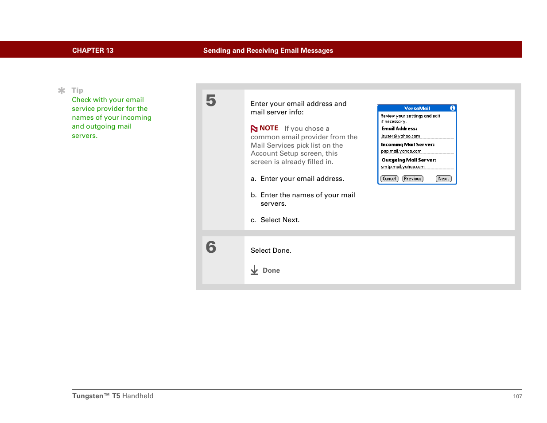
Task: Click the VersaMail screen thumbnail image
Action: tap(417, 145)
